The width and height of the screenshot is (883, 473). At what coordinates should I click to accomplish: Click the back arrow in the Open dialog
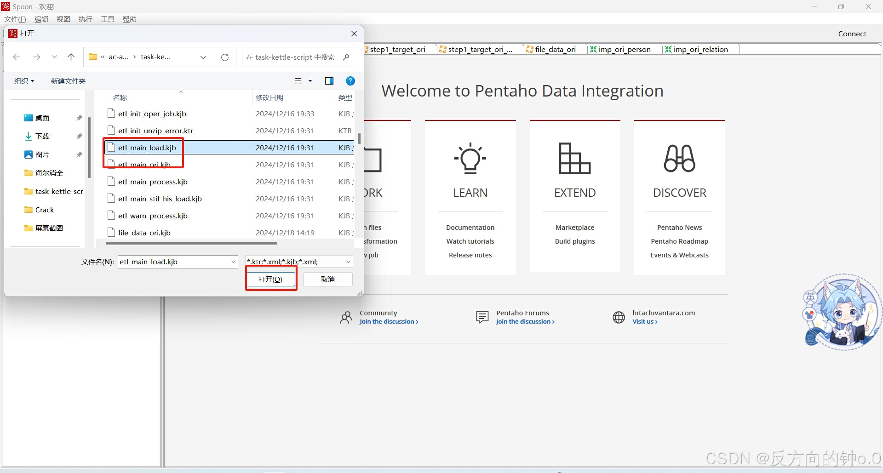point(17,57)
